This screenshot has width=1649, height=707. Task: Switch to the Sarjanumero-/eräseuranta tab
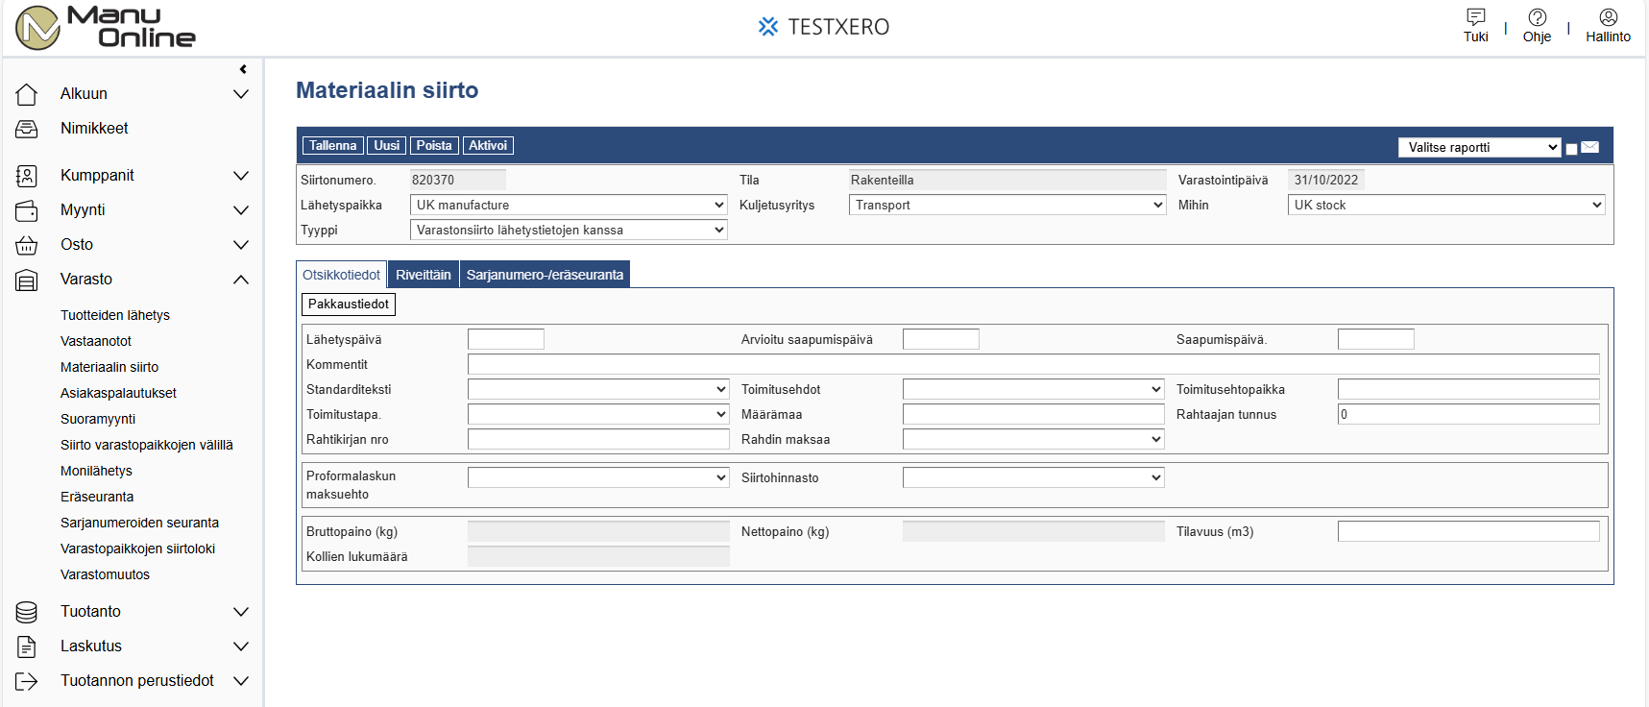point(545,275)
